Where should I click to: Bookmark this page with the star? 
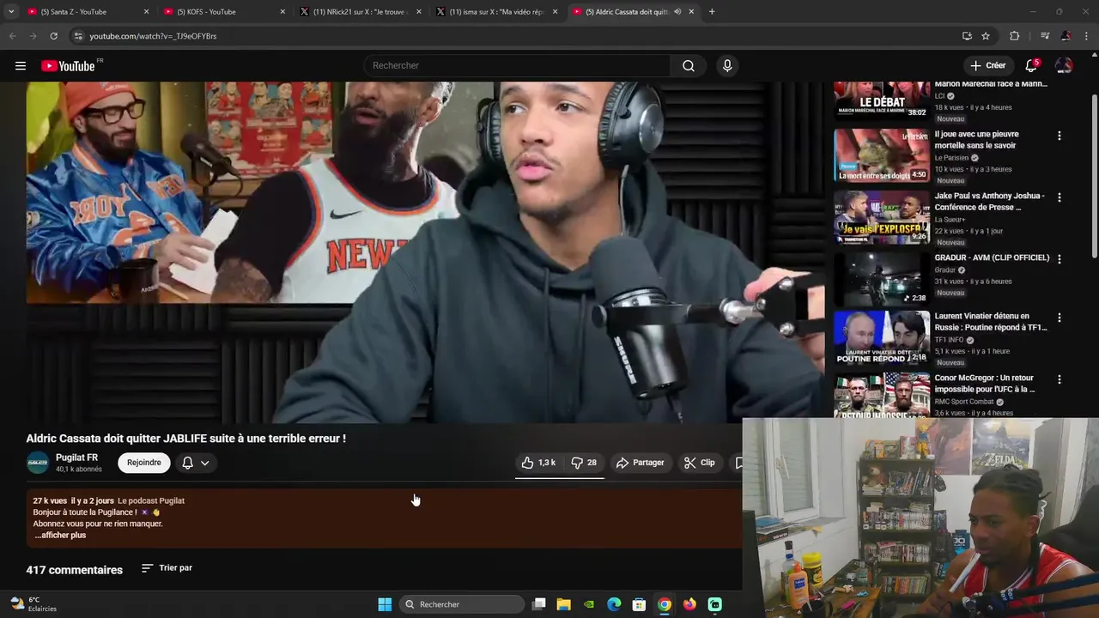point(986,36)
